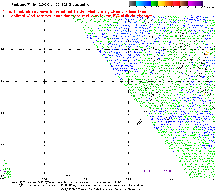Click the green 15-20 knots color segment
This screenshot has height=194, width=215.
(x=154, y=3)
